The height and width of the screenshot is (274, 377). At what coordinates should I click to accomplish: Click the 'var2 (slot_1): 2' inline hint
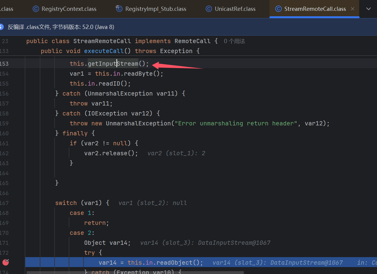pyautogui.click(x=176, y=153)
